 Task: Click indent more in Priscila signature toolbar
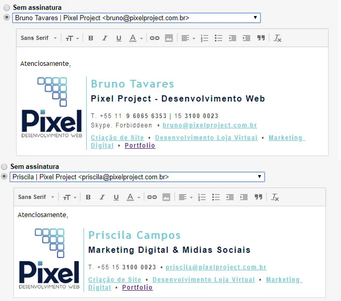(x=243, y=197)
